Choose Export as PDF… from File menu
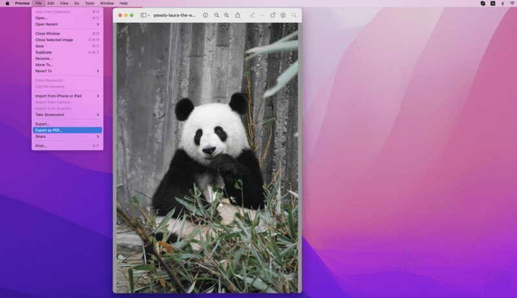The height and width of the screenshot is (298, 517). coord(67,130)
